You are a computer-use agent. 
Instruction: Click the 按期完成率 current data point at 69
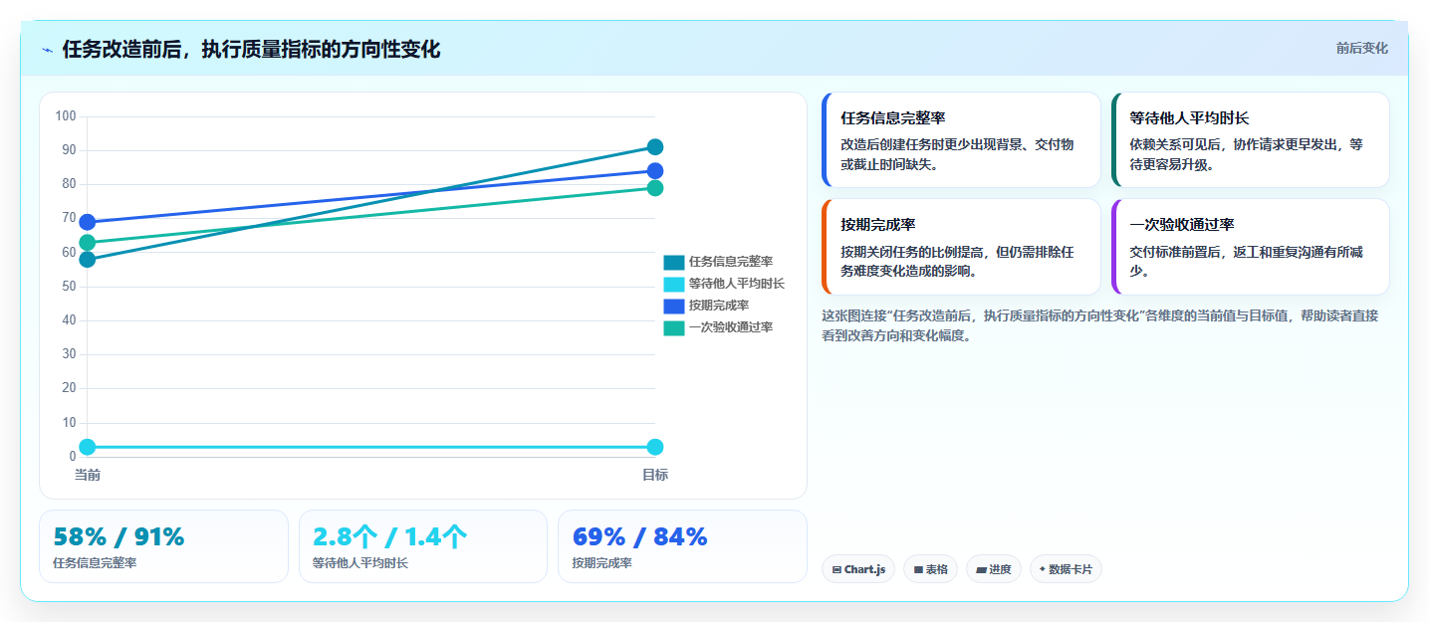(88, 222)
